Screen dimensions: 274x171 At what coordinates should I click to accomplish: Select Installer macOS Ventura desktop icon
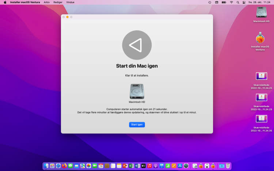tap(260, 38)
